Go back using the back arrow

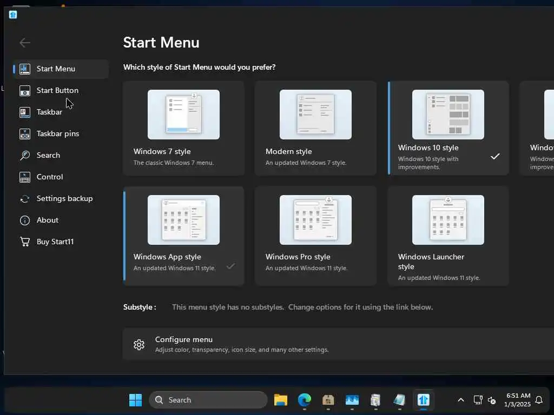tap(25, 43)
